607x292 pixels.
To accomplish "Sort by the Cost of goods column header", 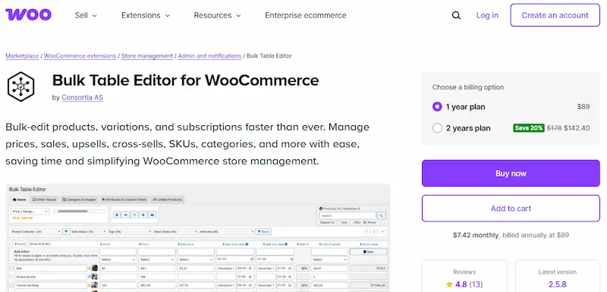I will [x=329, y=244].
